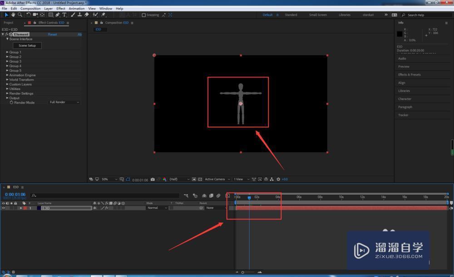Open the Active Camera view dropdown
Screen dimensions: 454x277
[217, 179]
